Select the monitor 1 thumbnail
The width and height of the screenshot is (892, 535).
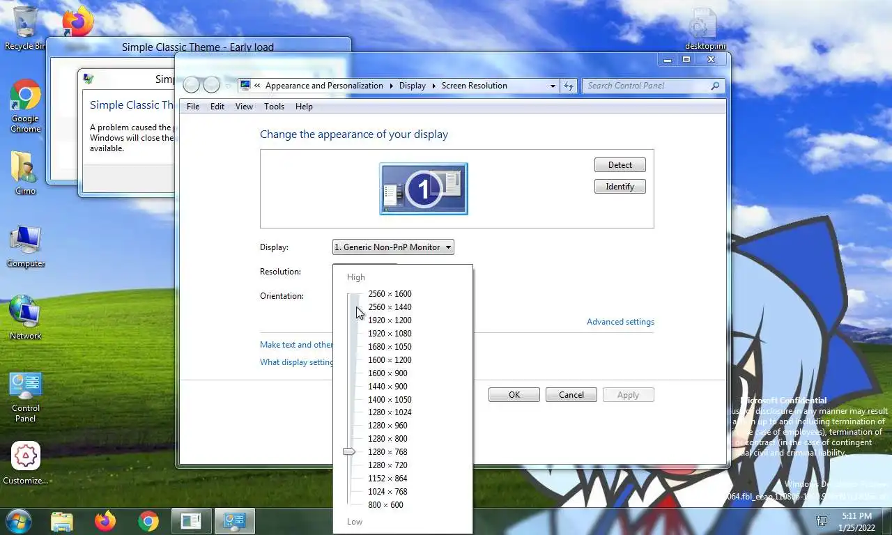[x=424, y=189]
